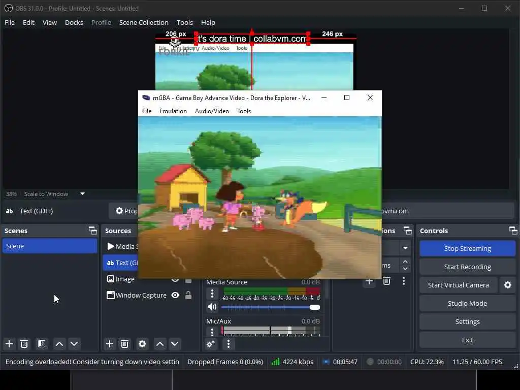
Task: Open OBS Settings from Controls
Action: pyautogui.click(x=468, y=321)
